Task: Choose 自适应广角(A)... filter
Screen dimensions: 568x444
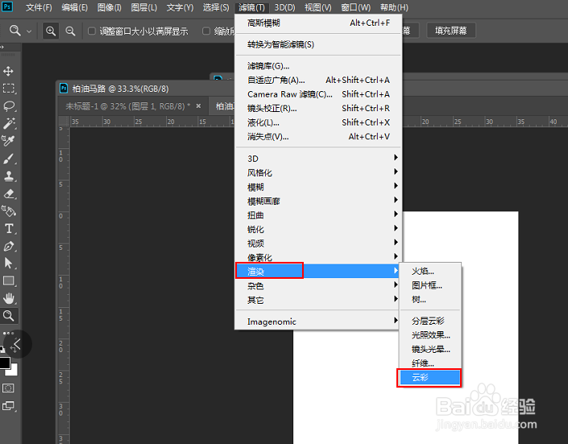Action: coord(318,80)
